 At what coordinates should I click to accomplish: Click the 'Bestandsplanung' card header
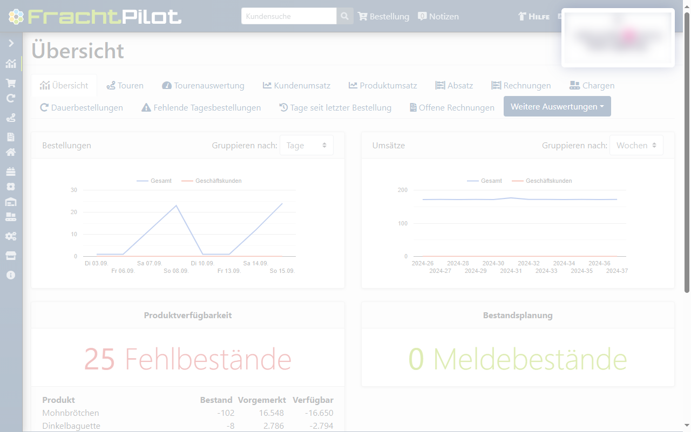[x=518, y=315]
